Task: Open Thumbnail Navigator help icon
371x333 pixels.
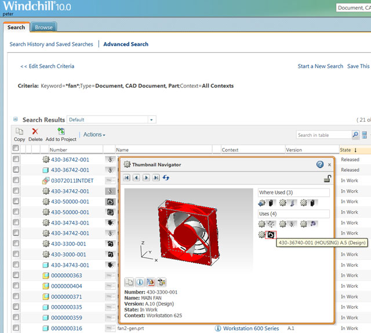Action: (x=319, y=165)
